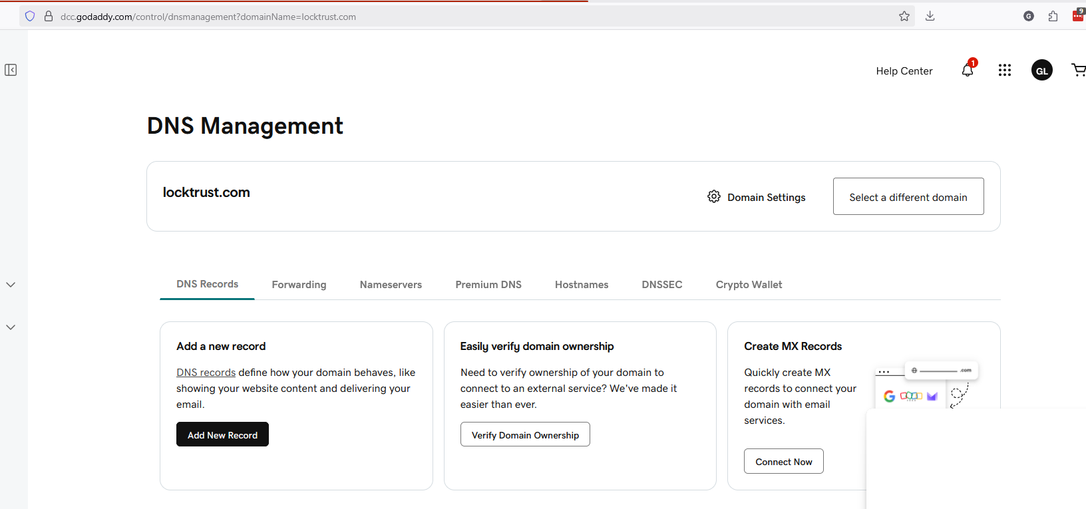
Task: Follow the DNS records hyperlink
Action: point(206,373)
